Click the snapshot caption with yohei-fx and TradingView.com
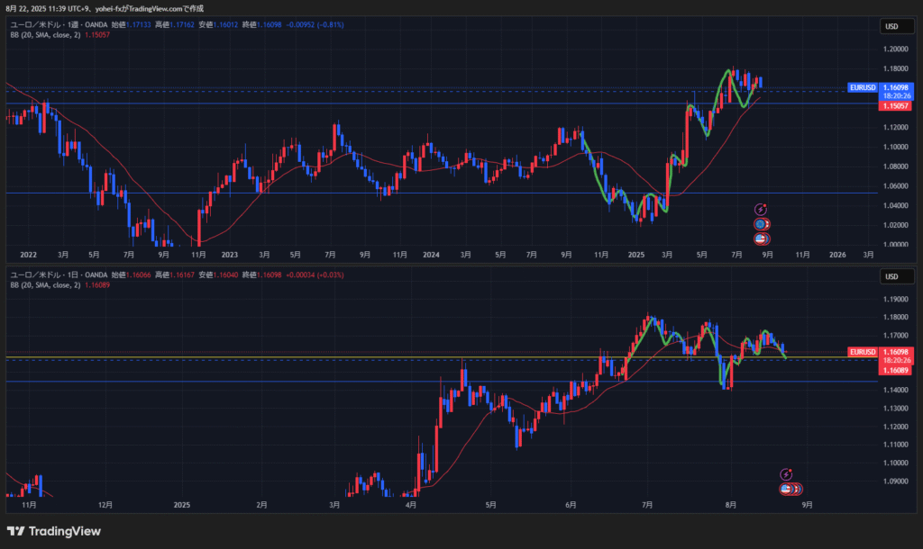This screenshot has width=923, height=549. pyautogui.click(x=105, y=9)
